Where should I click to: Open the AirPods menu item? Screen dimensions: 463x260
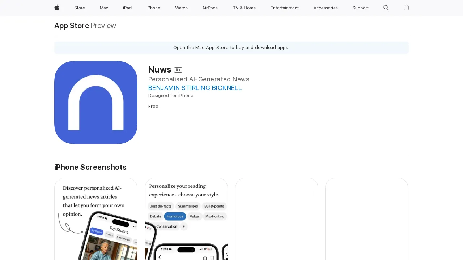(x=210, y=8)
